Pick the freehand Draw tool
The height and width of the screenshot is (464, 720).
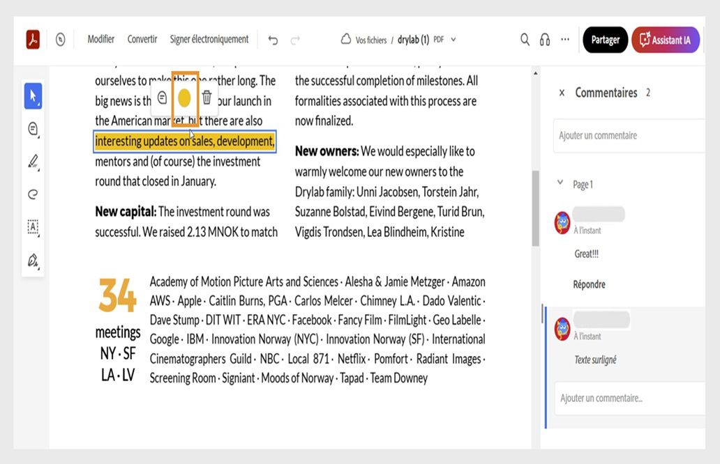[32, 194]
